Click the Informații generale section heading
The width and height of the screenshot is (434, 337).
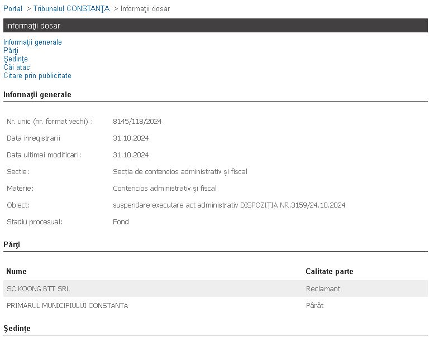37,94
